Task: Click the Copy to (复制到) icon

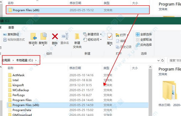Action: (x=43, y=37)
